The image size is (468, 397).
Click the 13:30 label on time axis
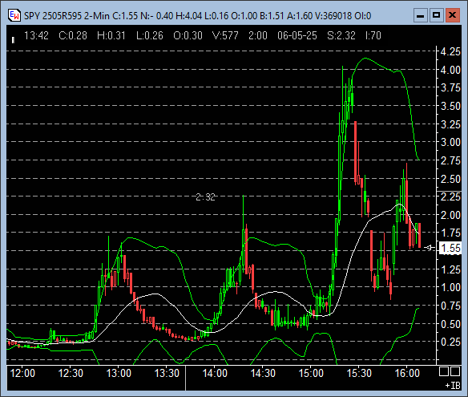point(167,373)
